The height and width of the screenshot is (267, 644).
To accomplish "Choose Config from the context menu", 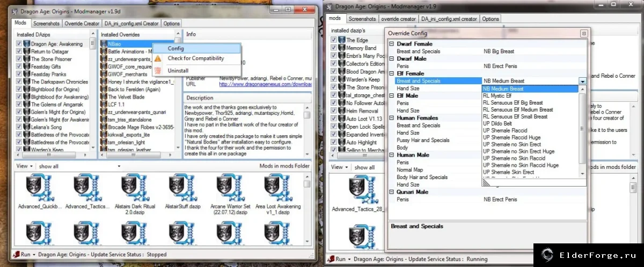I will click(x=196, y=48).
